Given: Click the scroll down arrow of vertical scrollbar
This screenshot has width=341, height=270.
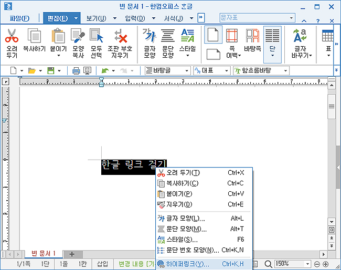Looking at the screenshot, I should click(x=332, y=222).
